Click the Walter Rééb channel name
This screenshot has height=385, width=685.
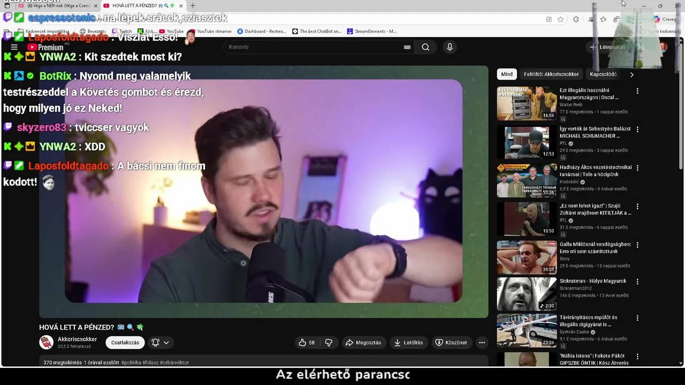(571, 105)
